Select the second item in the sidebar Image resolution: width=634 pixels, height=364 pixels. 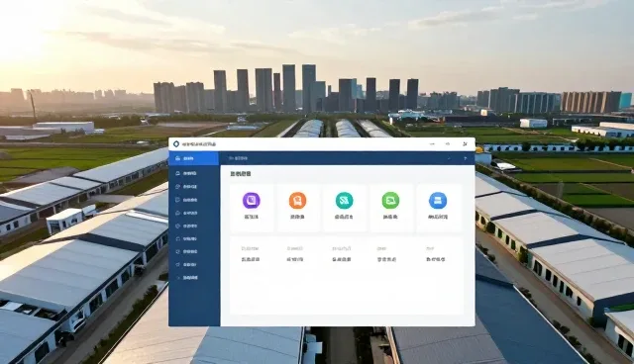194,173
